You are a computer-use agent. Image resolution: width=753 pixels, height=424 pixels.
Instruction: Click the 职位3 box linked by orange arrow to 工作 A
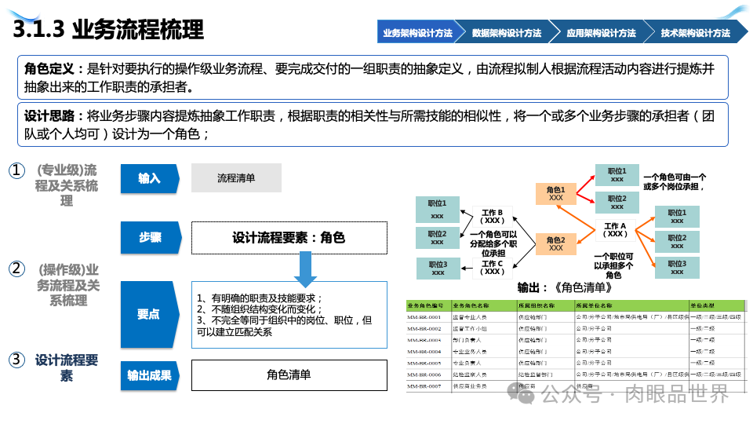677,268
